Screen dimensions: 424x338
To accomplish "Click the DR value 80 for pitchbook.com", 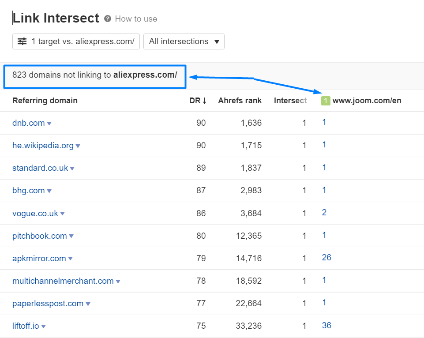I will click(x=201, y=236).
